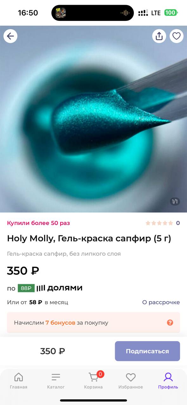187x405 pixels.
Task: Tap the product image of gel paint
Action: [93, 119]
